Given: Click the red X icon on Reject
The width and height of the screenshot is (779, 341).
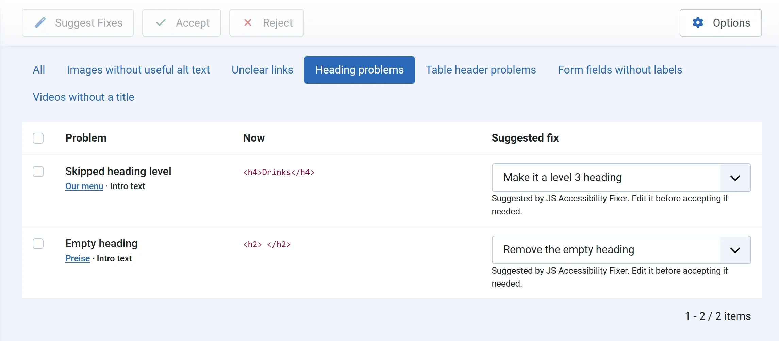Looking at the screenshot, I should click(248, 23).
